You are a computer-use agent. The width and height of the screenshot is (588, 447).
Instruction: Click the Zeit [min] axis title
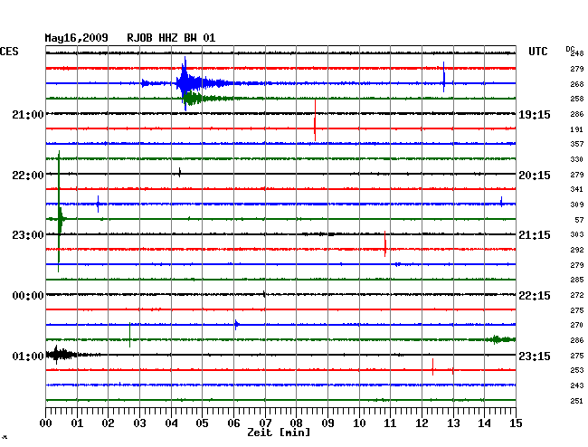coord(279,433)
